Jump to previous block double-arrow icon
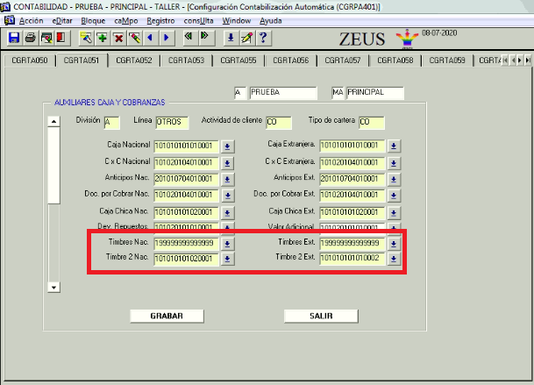Image resolution: width=534 pixels, height=385 pixels. (x=189, y=38)
